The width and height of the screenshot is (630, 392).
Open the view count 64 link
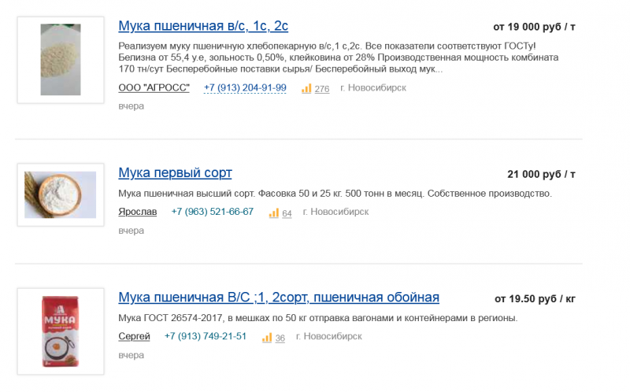(287, 213)
